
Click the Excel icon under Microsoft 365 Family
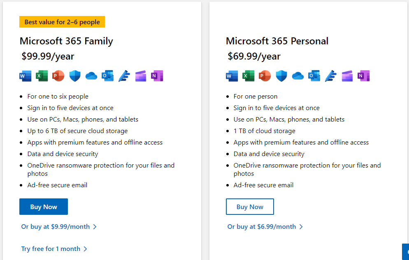pyautogui.click(x=42, y=76)
